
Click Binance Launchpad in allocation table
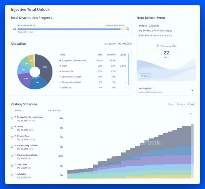[x=71, y=82]
